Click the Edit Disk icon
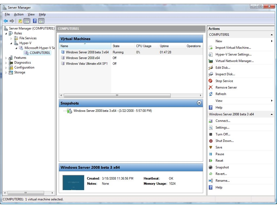This screenshot has height=208, width=277. click(210, 67)
